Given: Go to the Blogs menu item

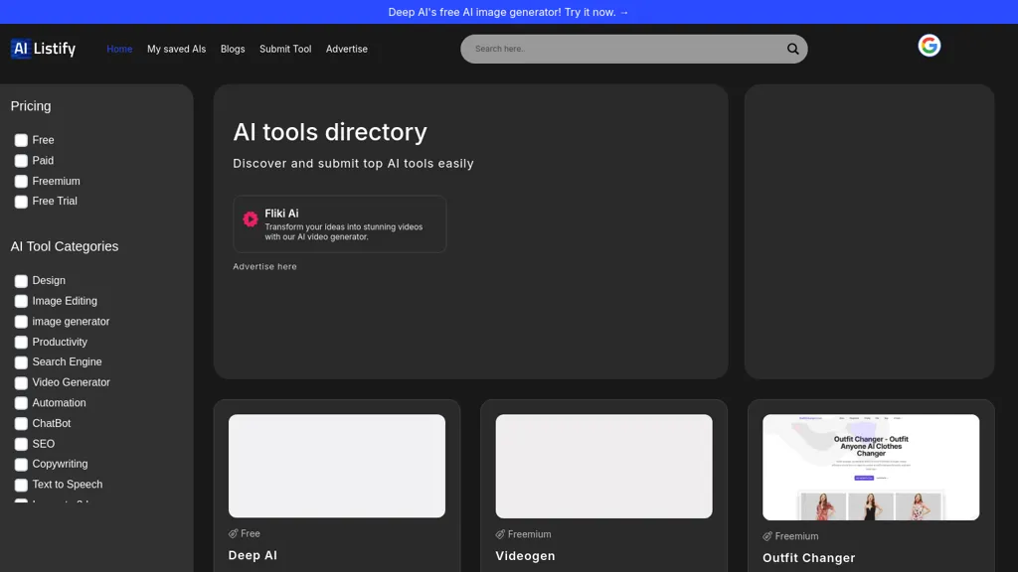Looking at the screenshot, I should coord(233,49).
